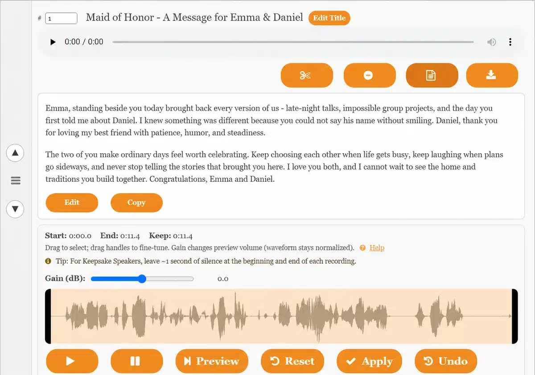Click the Preview button
Viewport: 535px width, 375px height.
tap(212, 361)
